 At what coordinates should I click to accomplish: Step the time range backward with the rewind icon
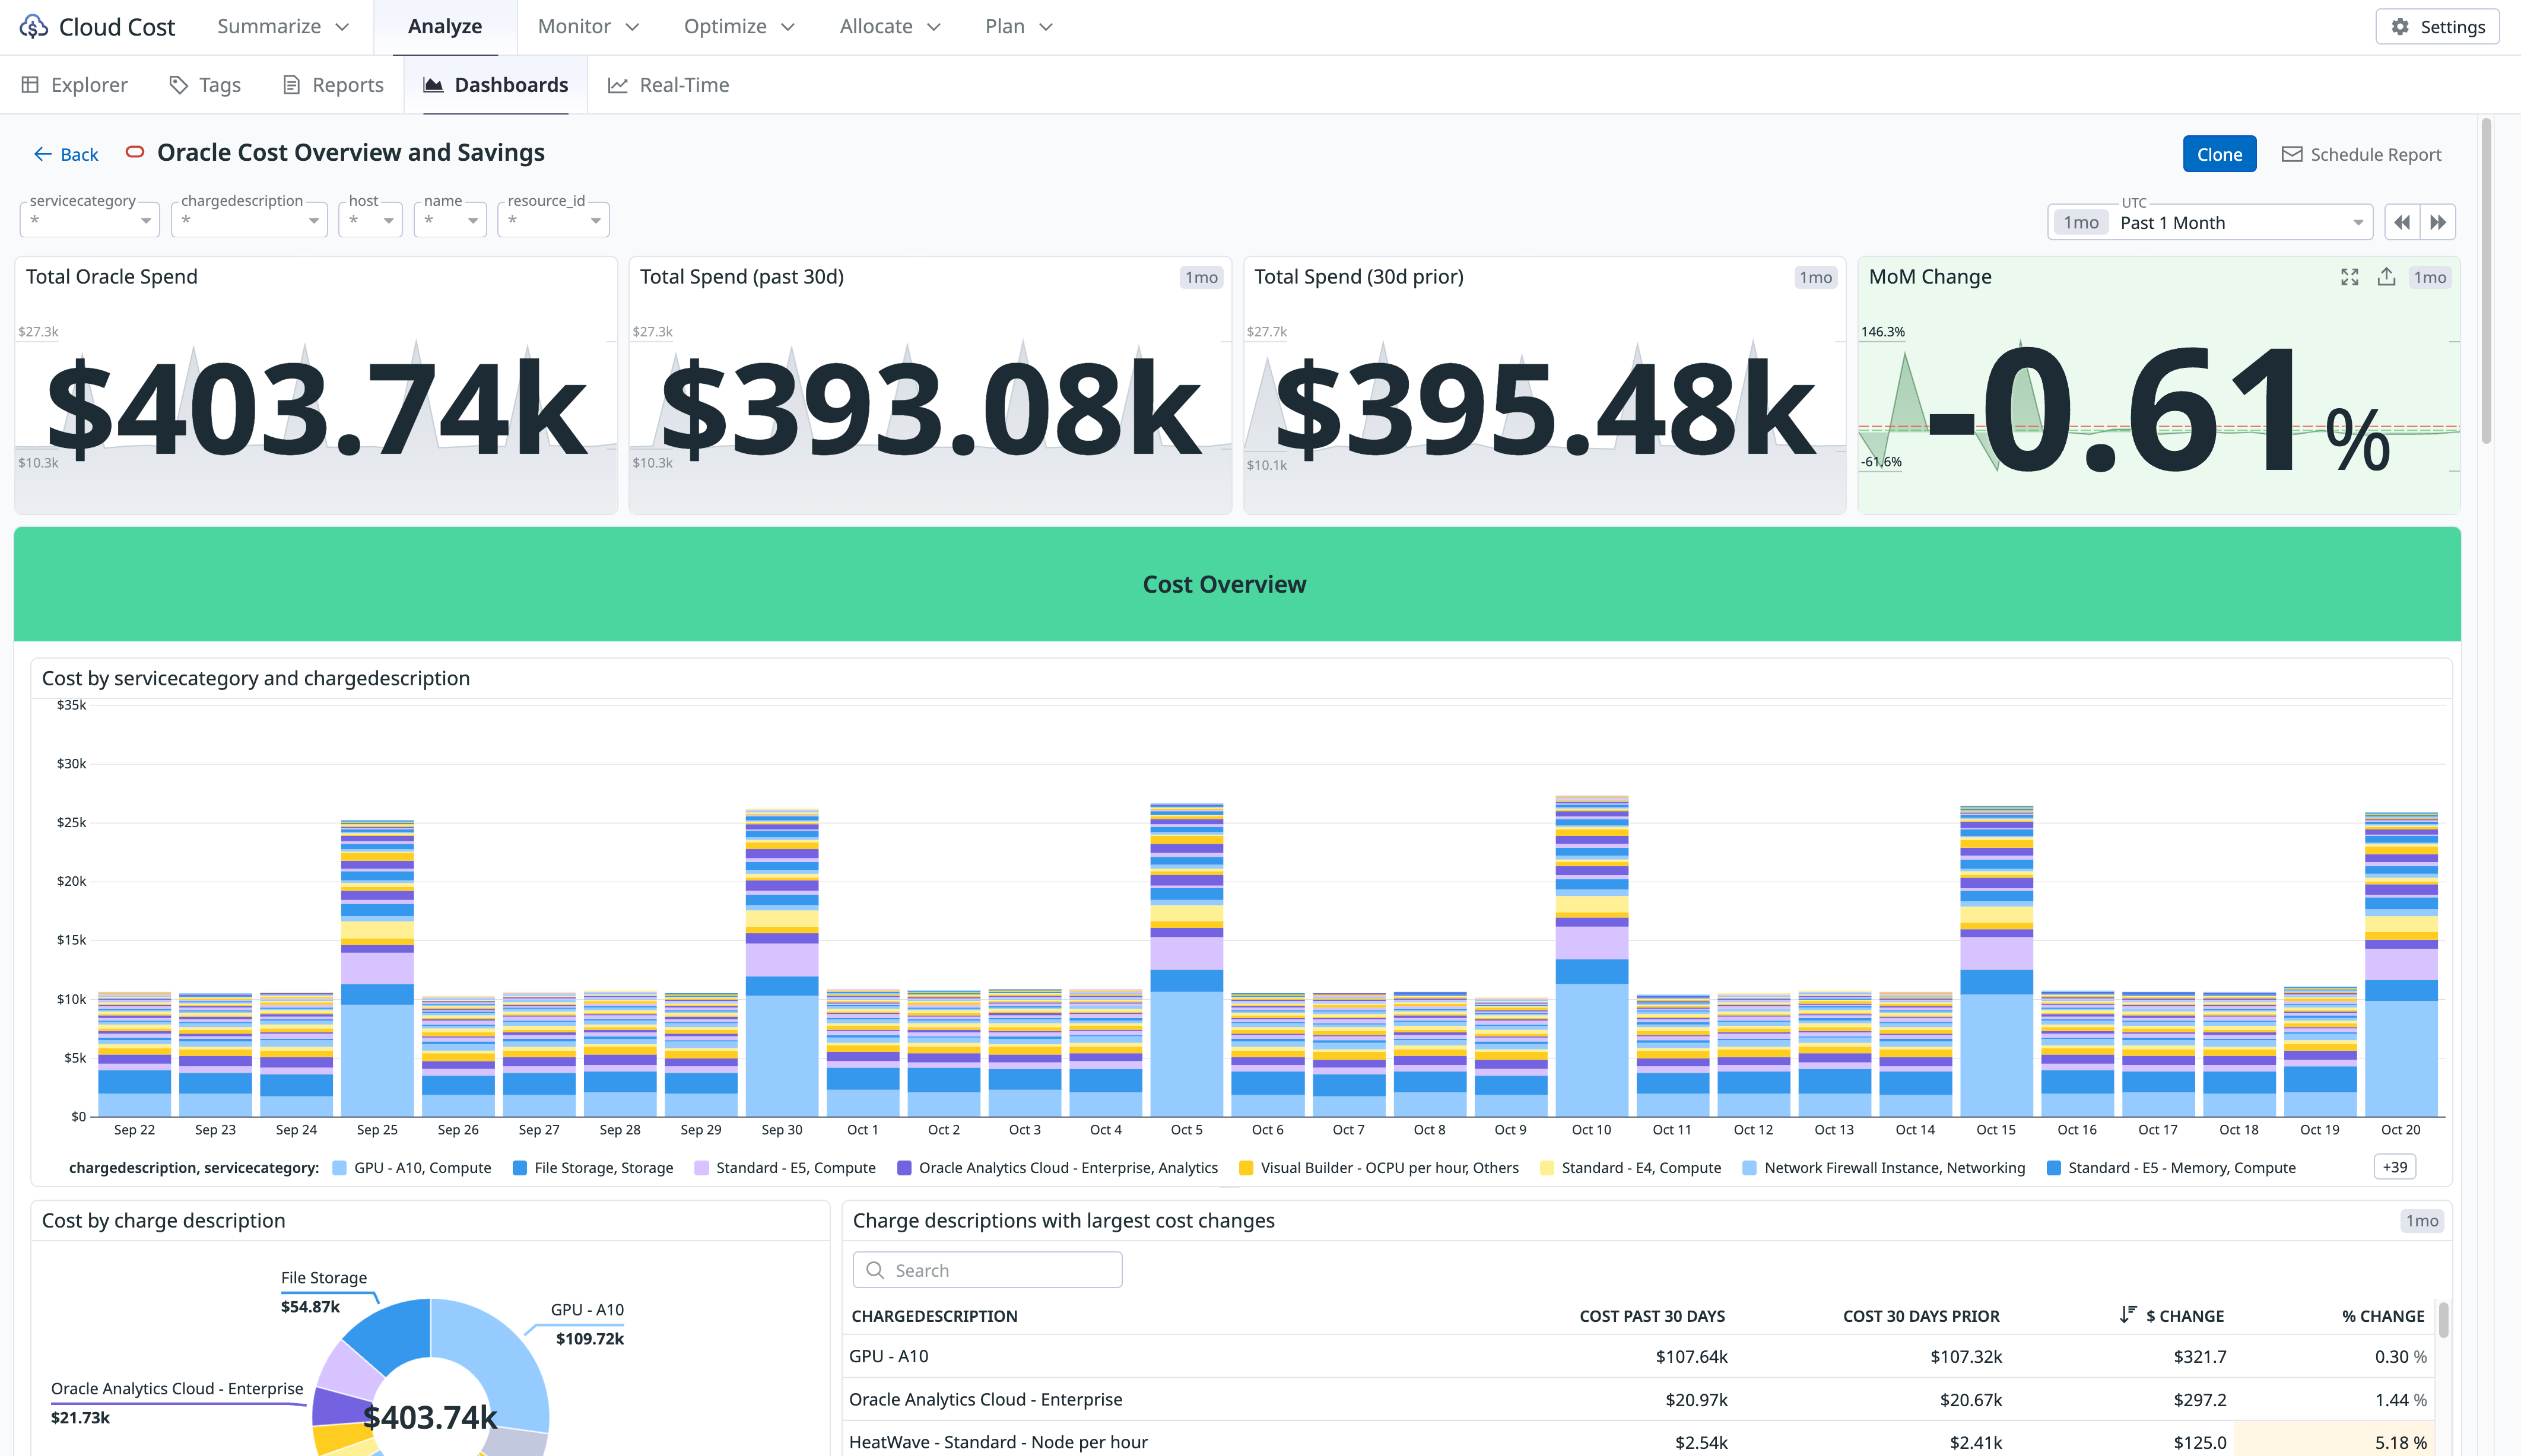pos(2402,222)
